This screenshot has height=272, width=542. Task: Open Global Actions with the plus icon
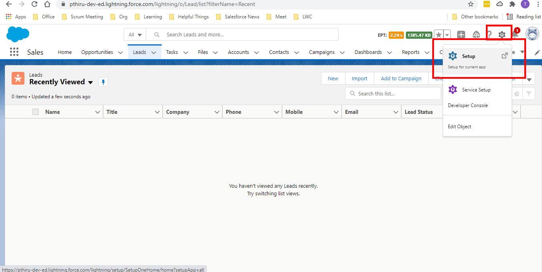(x=461, y=34)
